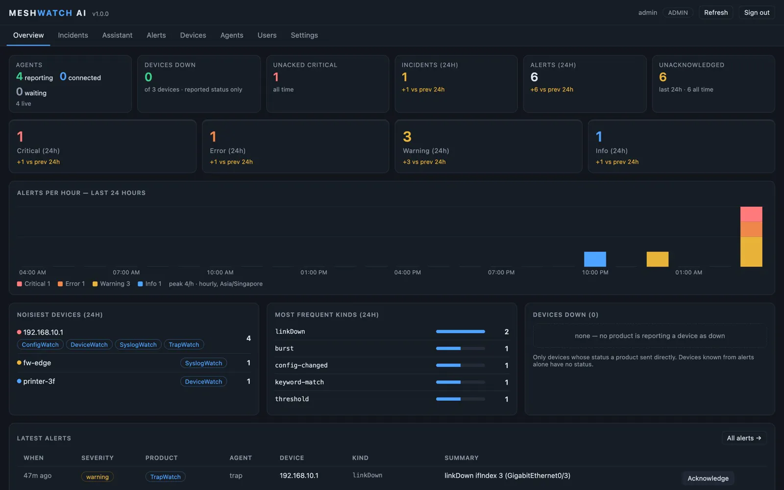Select the Overview tab

click(x=28, y=35)
